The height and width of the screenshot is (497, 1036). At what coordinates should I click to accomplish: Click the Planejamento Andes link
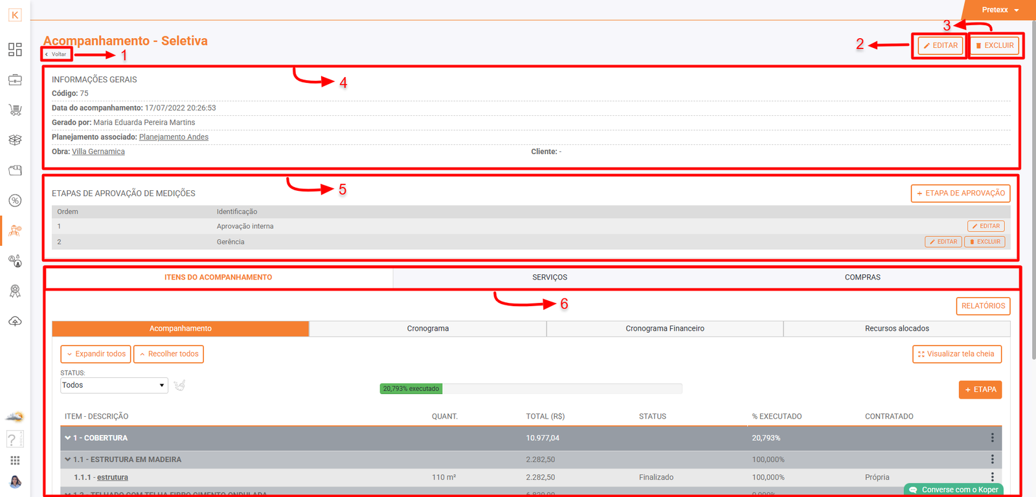(174, 137)
